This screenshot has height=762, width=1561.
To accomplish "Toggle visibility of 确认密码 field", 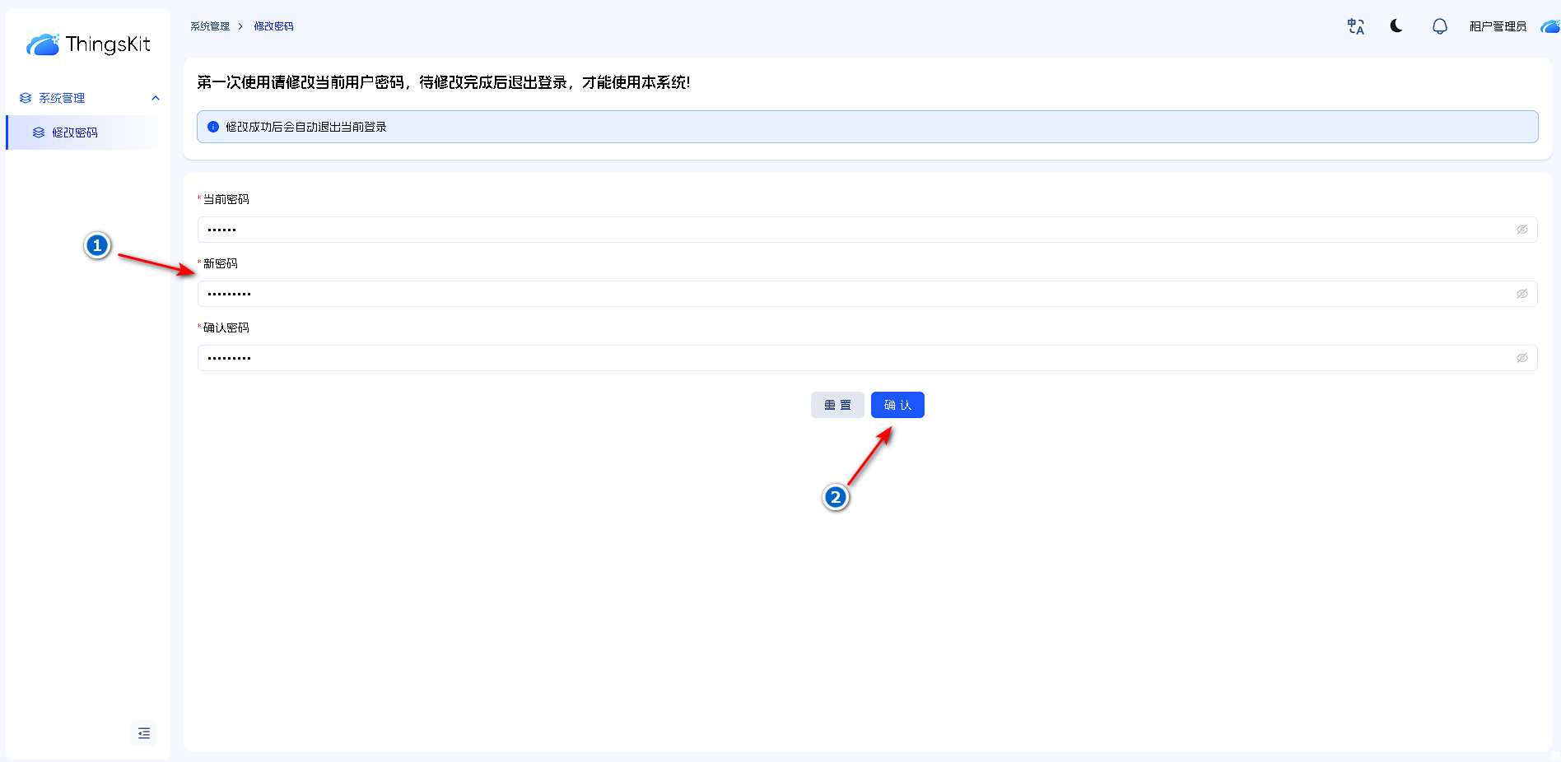I will coord(1521,358).
